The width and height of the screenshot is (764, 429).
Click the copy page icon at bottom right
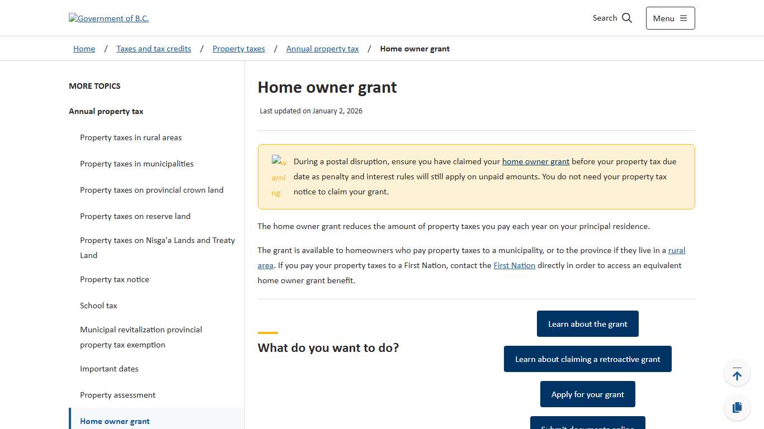click(737, 407)
